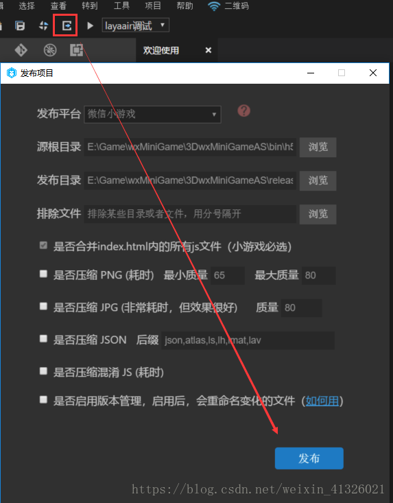Open the layaair调试 debug configuration dropdown
This screenshot has height=503, width=393.
[135, 25]
